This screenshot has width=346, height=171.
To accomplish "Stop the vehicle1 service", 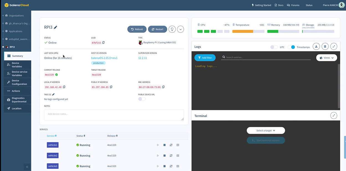I will pos(164,145).
